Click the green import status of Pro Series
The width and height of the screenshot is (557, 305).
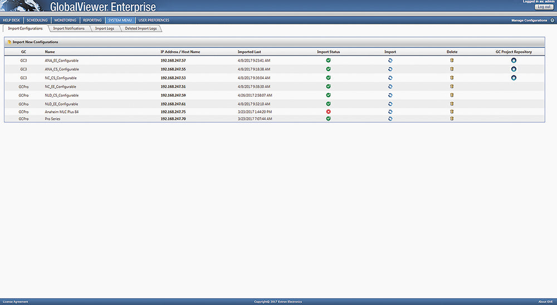coord(329,119)
